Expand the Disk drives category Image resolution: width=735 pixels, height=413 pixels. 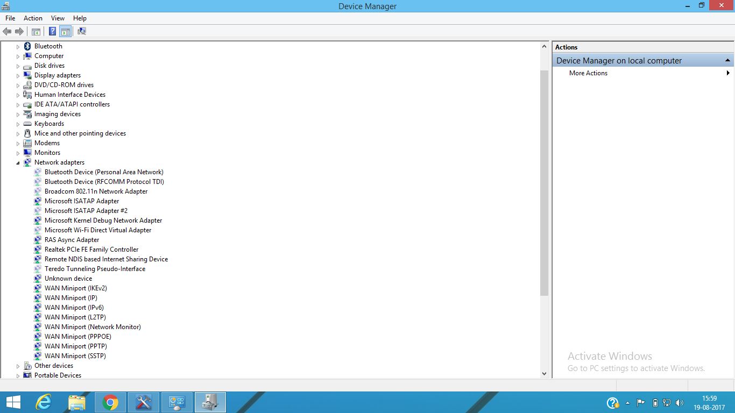(x=18, y=66)
